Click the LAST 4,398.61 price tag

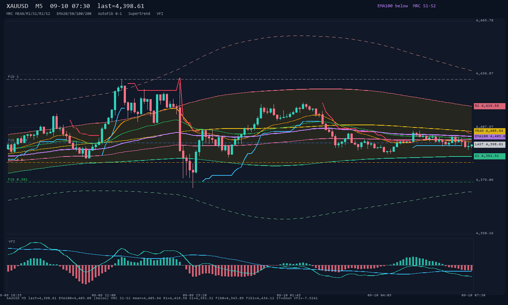click(489, 145)
